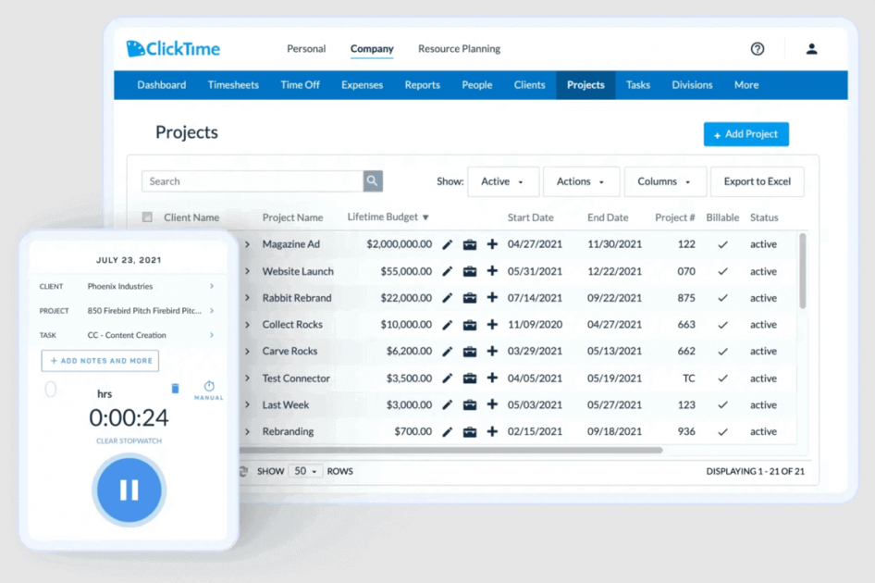Viewport: 875px width, 583px height.
Task: Pause the running timer
Action: (x=129, y=490)
